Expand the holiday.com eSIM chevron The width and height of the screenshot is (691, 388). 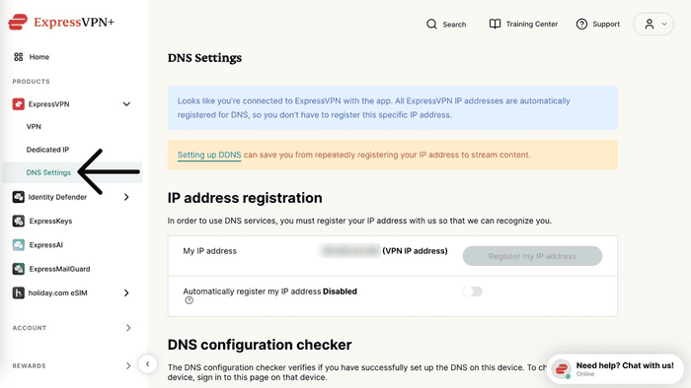point(126,292)
